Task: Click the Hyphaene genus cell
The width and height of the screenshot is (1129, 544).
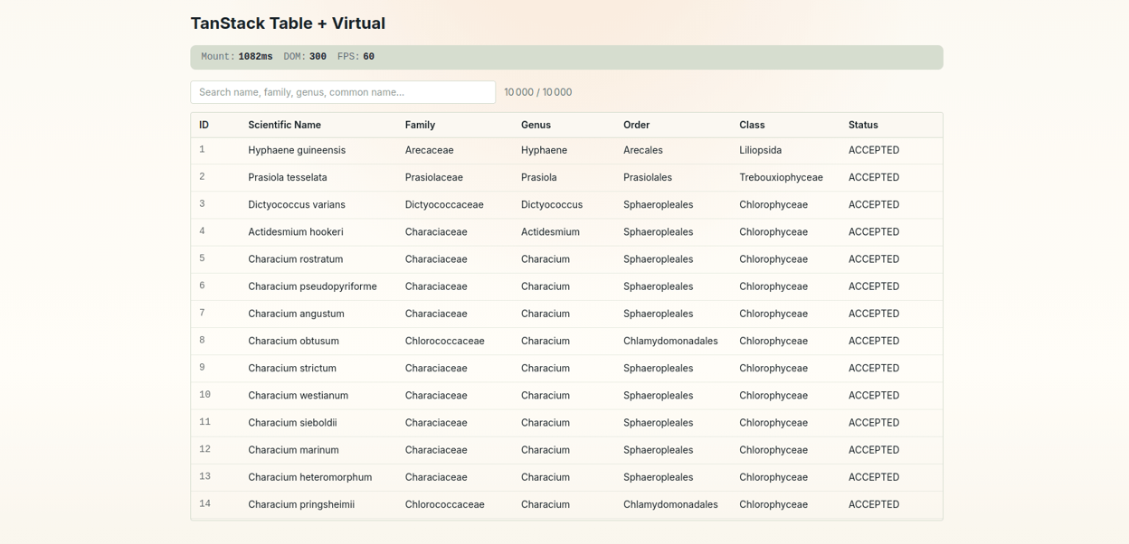Action: pos(545,150)
